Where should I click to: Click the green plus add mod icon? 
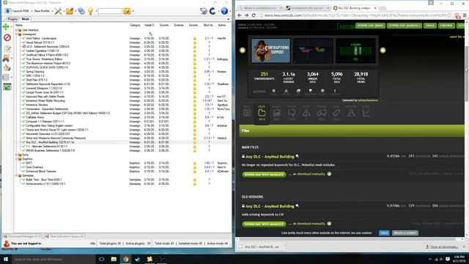pyautogui.click(x=6, y=27)
